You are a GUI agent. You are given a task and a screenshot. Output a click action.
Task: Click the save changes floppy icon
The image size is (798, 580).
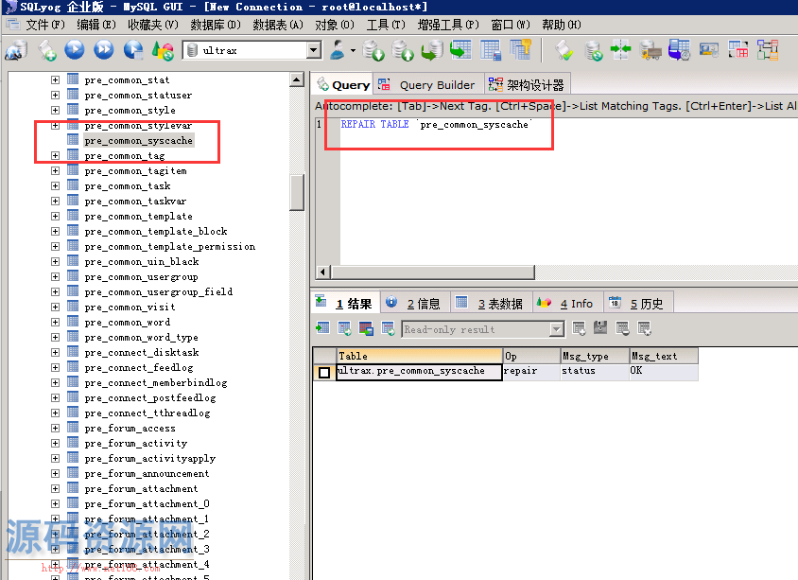(600, 328)
